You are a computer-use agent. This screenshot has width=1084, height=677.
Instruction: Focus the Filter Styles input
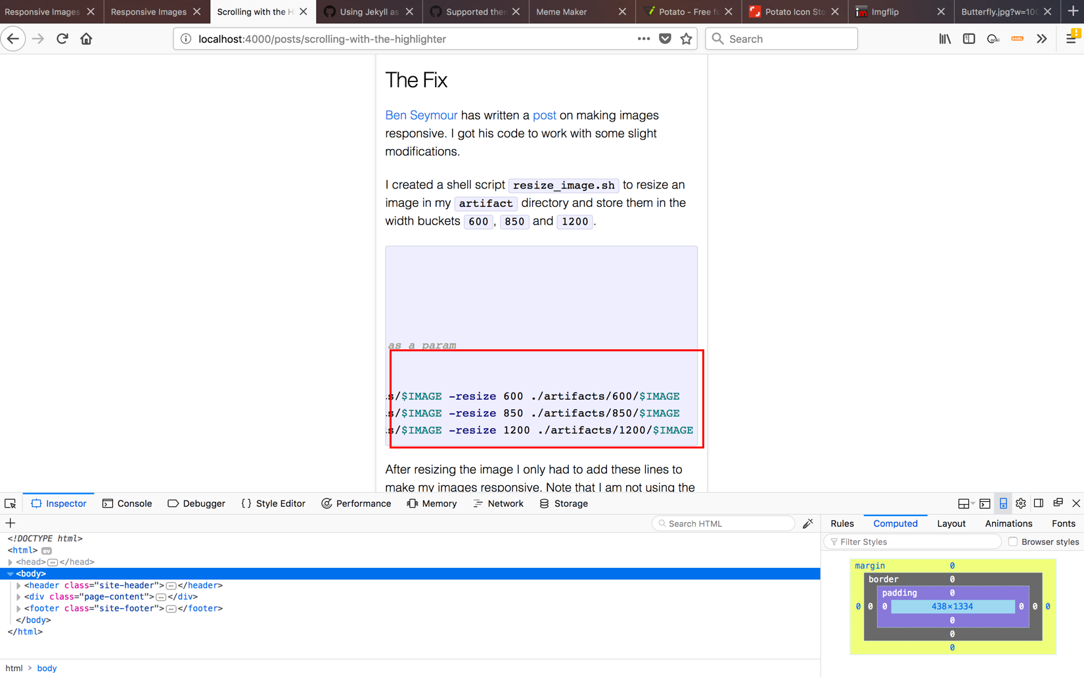(x=913, y=542)
